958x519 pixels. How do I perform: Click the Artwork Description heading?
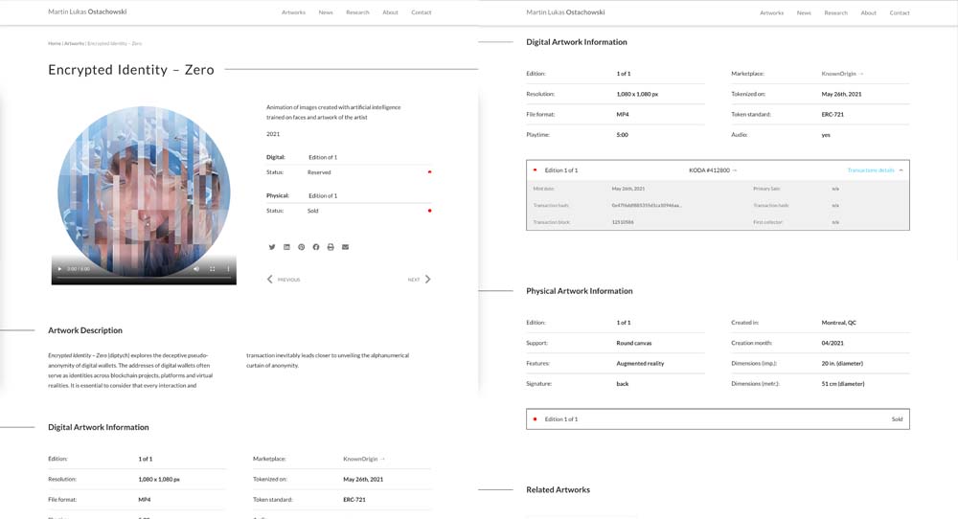pos(85,330)
